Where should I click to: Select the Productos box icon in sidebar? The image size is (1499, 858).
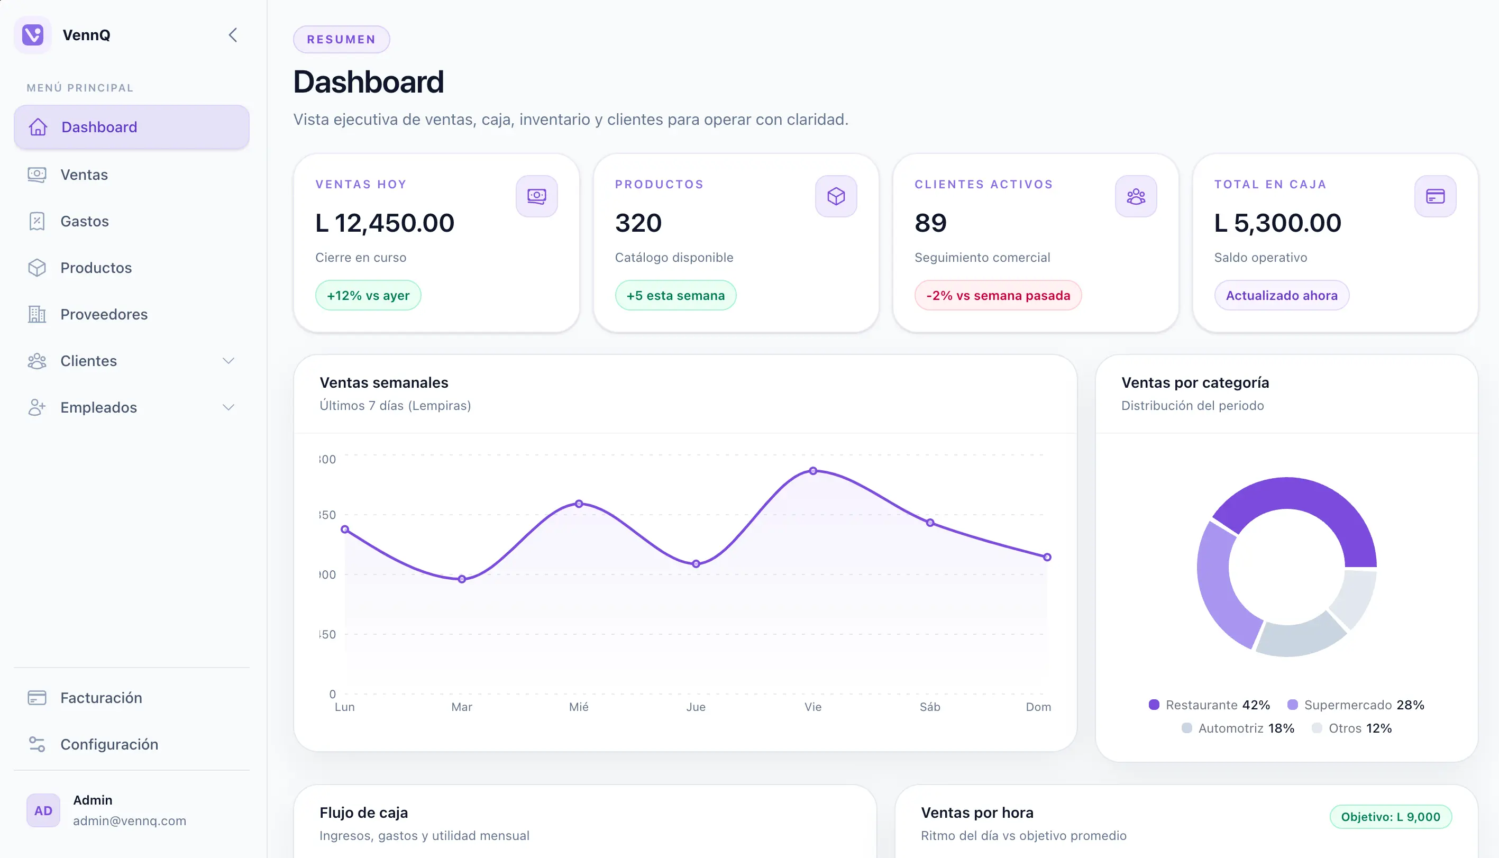[x=37, y=268]
